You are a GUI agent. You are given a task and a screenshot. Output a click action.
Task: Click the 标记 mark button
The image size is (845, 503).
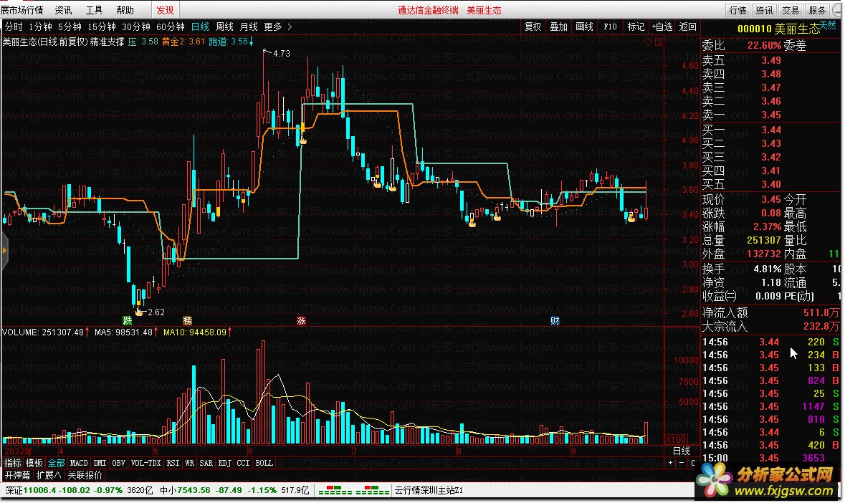(x=636, y=27)
